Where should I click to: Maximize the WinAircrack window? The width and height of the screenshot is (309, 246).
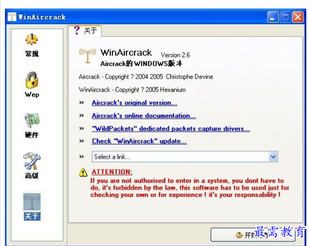[x=285, y=17]
